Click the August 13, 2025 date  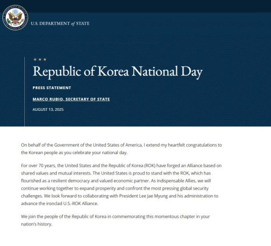48,109
